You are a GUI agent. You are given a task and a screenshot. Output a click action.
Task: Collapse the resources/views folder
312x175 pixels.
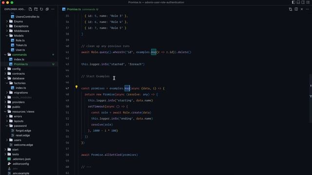click(x=5, y=111)
